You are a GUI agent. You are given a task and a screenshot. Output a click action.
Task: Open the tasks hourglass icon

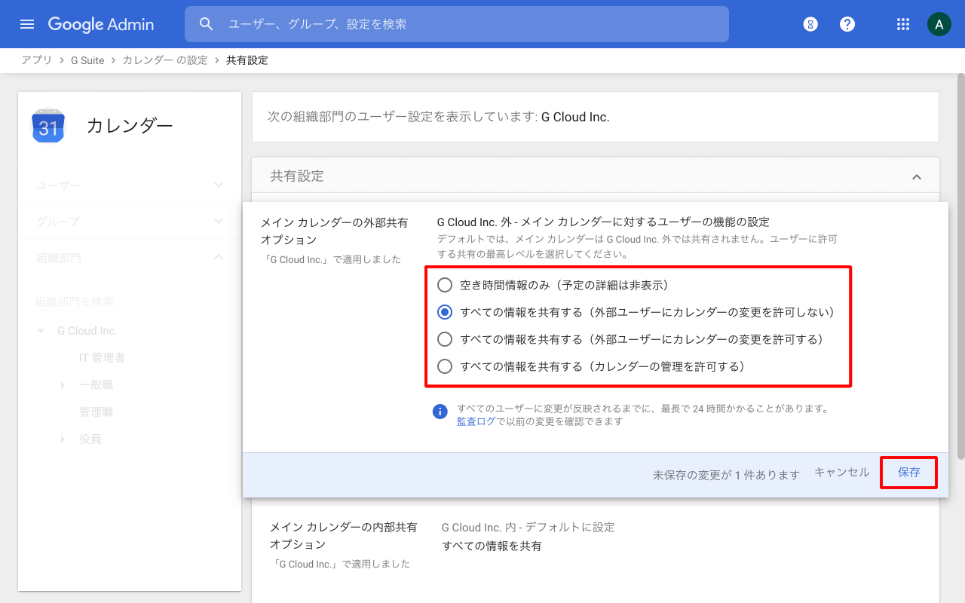point(810,24)
